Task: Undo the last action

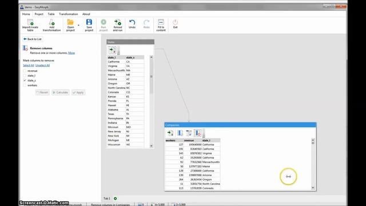Action: pyautogui.click(x=132, y=22)
